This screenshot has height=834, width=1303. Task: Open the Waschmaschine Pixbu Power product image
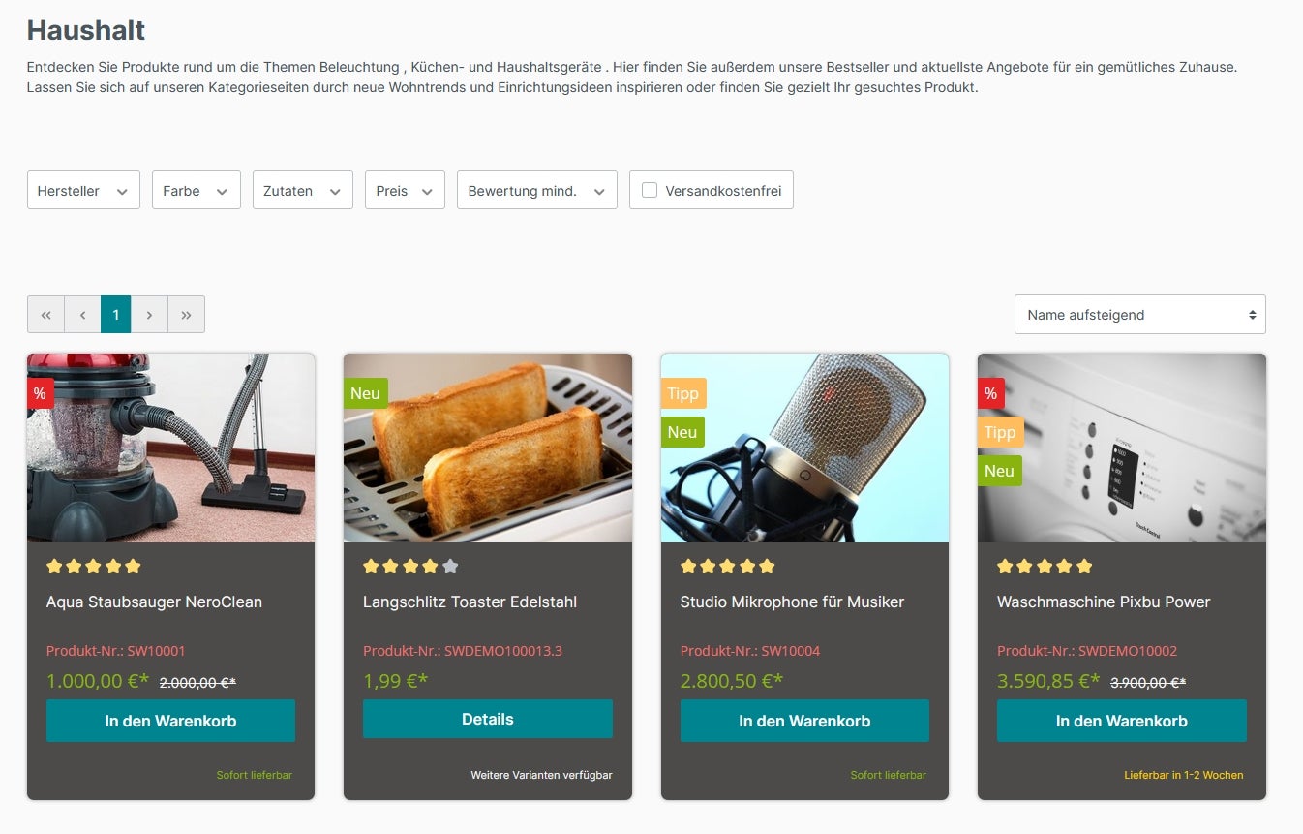pos(1122,448)
